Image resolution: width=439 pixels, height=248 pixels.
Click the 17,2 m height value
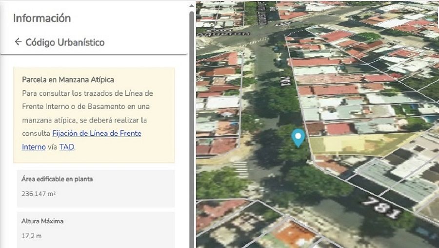click(31, 235)
